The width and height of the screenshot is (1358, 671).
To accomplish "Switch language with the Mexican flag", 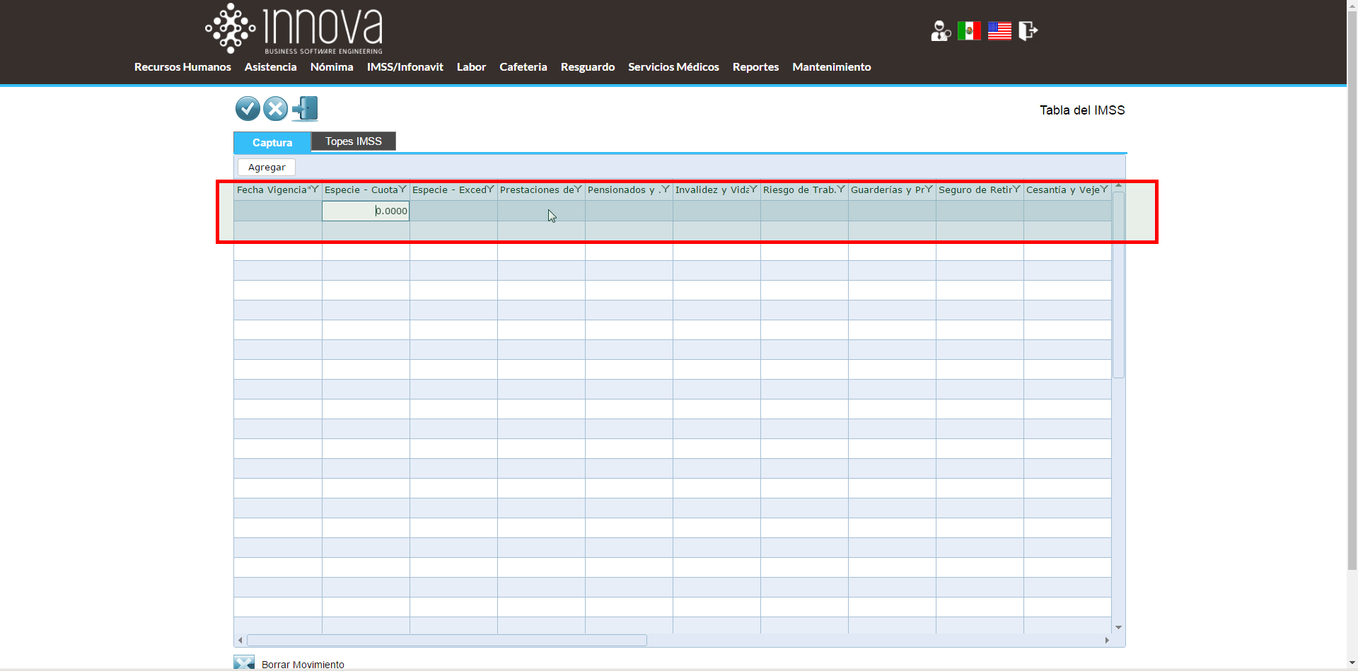I will [969, 31].
